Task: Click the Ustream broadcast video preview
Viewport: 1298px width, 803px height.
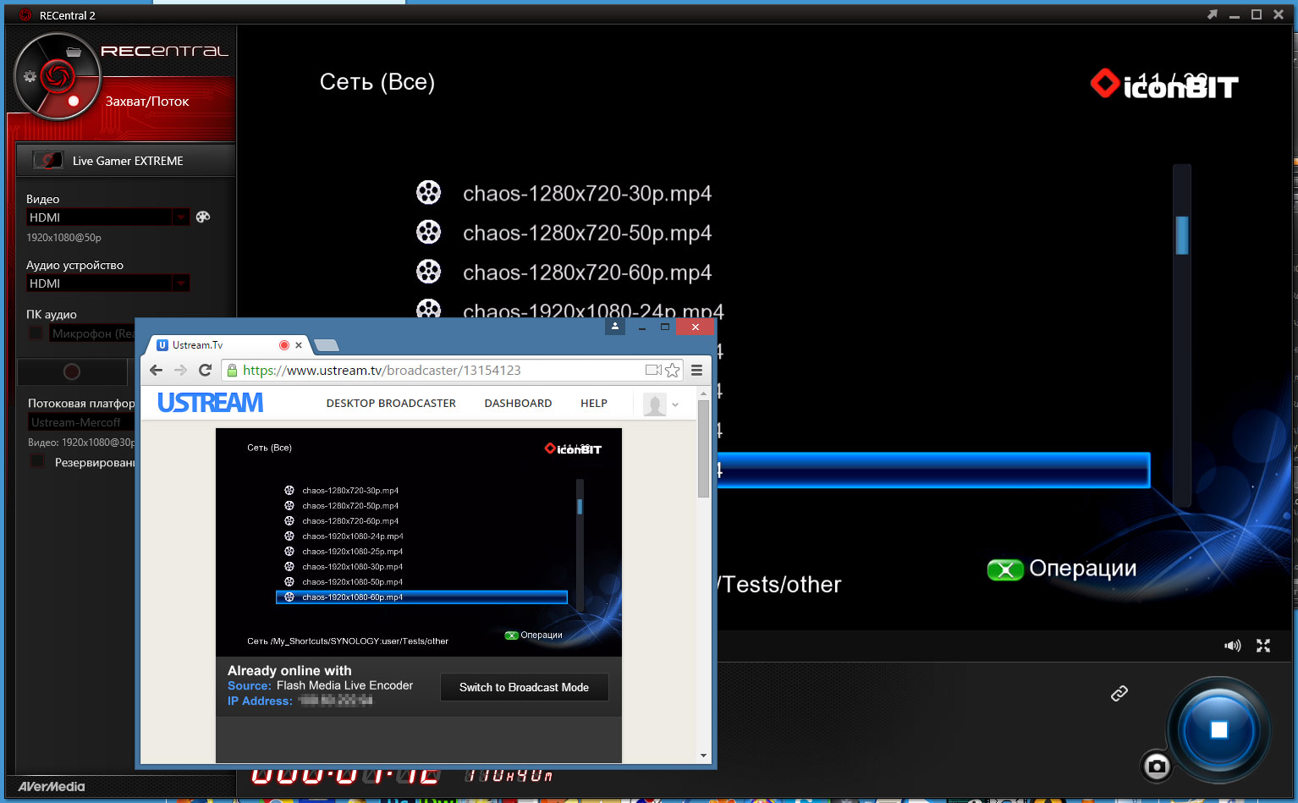Action: [x=419, y=542]
